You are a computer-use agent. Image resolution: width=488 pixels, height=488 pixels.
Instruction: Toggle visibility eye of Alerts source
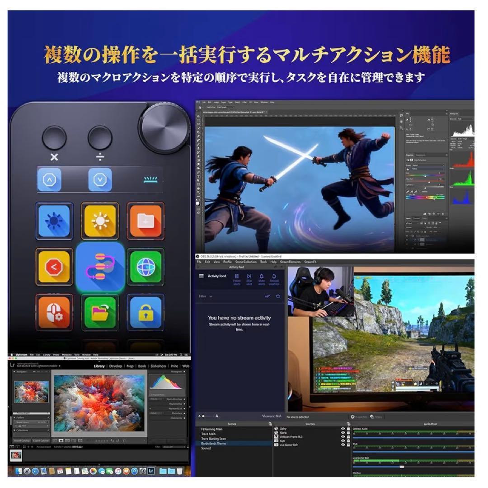(343, 433)
